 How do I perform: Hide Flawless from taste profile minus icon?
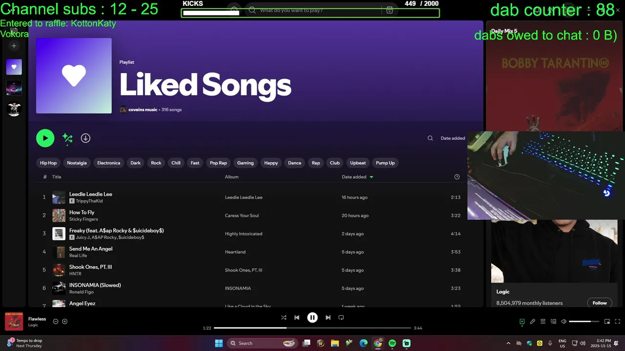coord(56,321)
